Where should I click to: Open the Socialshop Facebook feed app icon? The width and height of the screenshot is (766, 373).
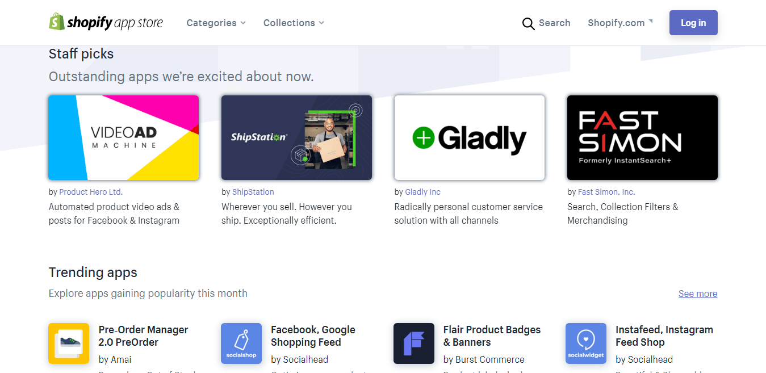click(241, 343)
